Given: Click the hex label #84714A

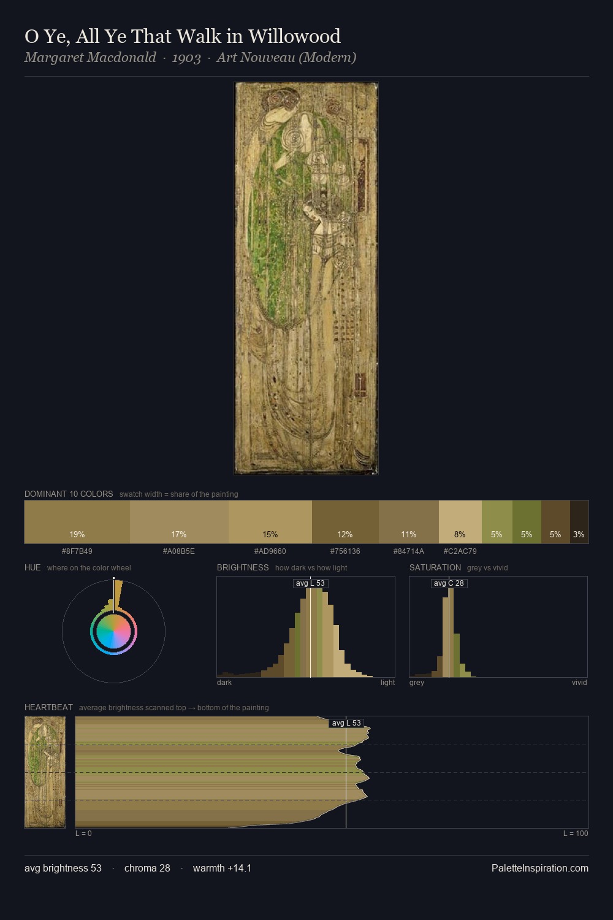Looking at the screenshot, I should 409,551.
